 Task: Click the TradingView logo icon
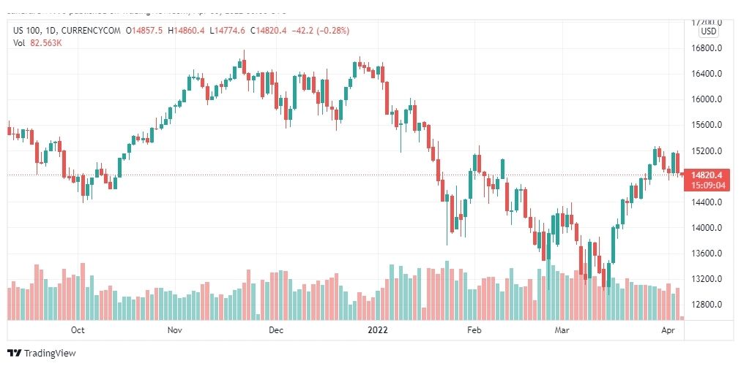[14, 353]
